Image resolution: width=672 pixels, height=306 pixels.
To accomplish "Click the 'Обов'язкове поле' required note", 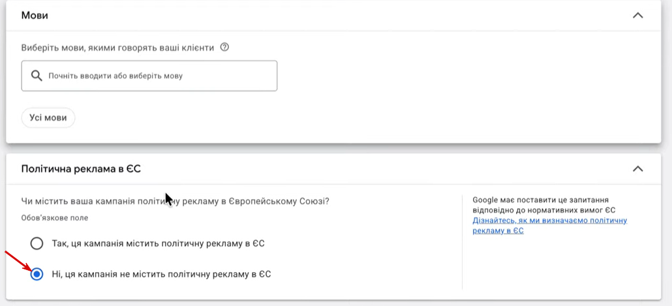I will (x=55, y=218).
